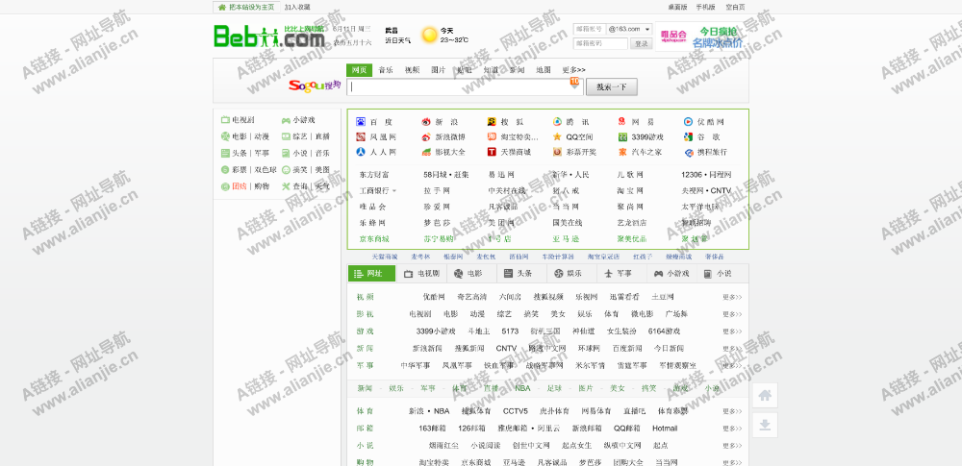Click the 新浪微博 Weibo icon

click(x=426, y=136)
